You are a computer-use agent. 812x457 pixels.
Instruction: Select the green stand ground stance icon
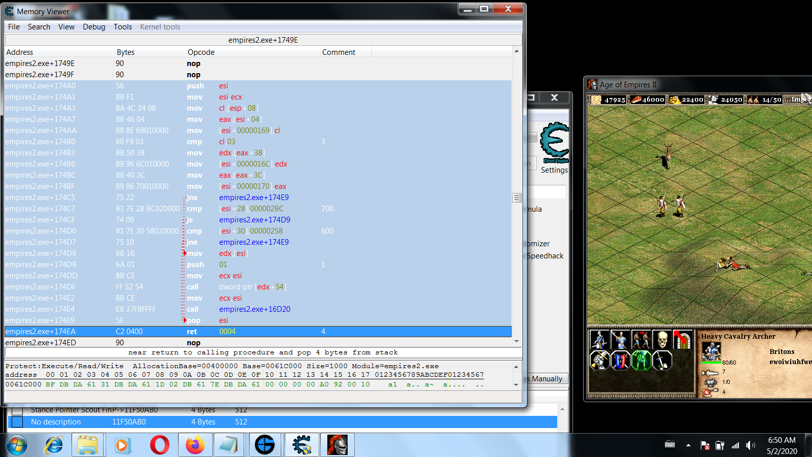tap(641, 361)
